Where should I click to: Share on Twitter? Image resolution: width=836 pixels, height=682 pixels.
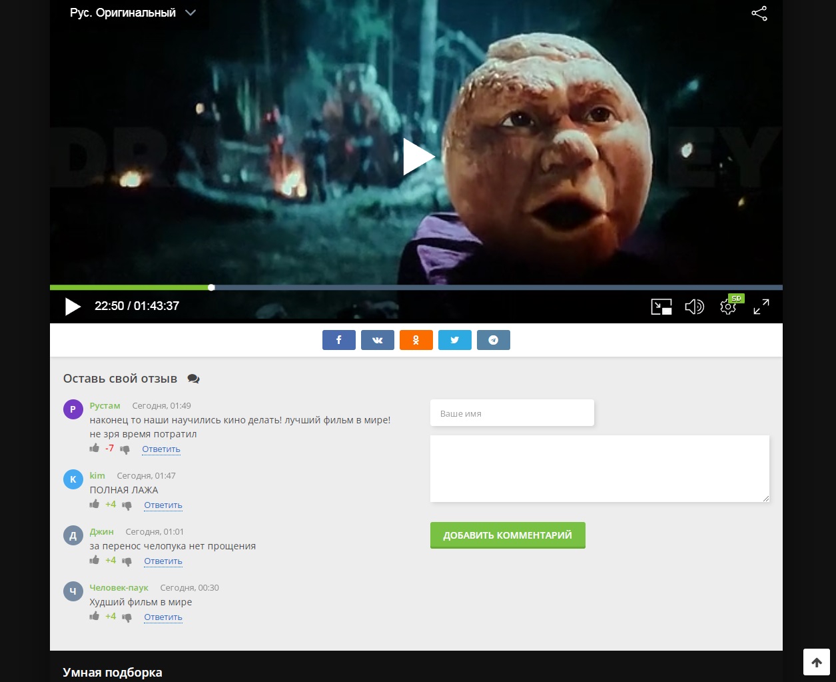coord(455,340)
